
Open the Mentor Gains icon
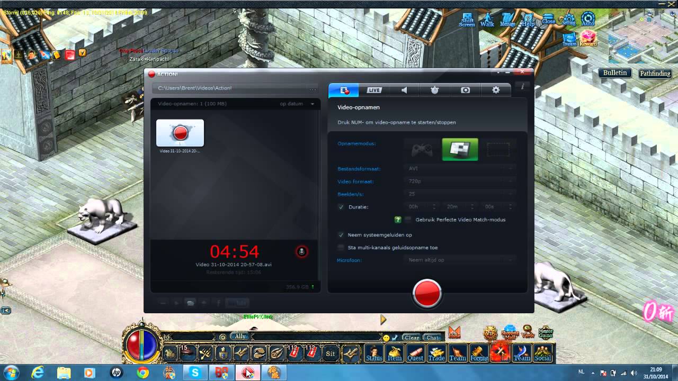(546, 332)
